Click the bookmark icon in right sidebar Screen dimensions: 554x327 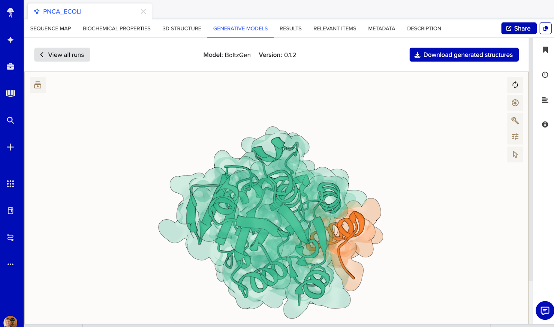click(x=545, y=50)
